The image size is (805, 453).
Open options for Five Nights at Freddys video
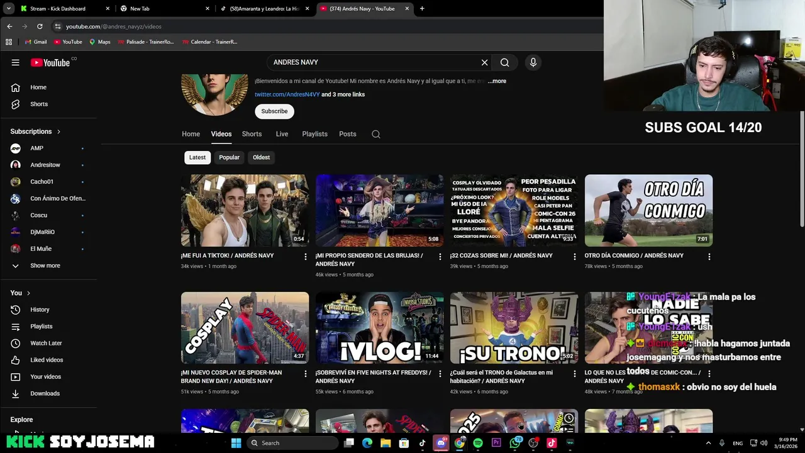click(x=440, y=374)
